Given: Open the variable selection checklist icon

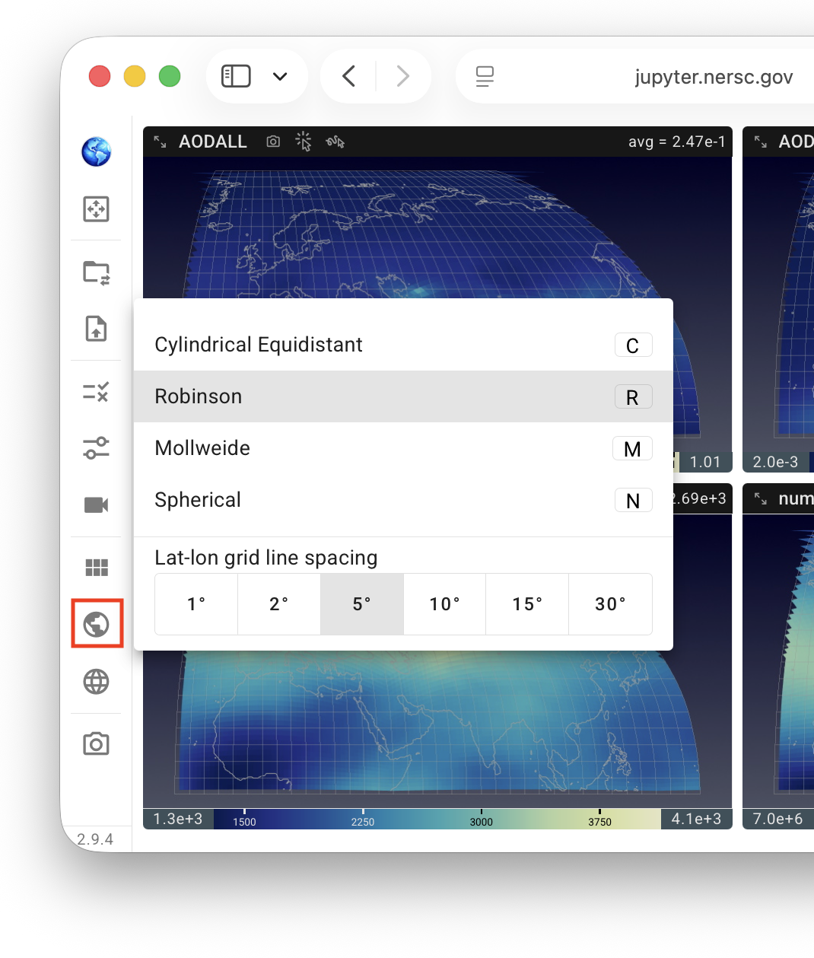Looking at the screenshot, I should tap(97, 392).
